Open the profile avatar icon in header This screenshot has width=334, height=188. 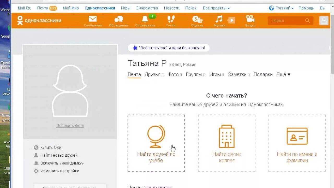[x=324, y=21]
